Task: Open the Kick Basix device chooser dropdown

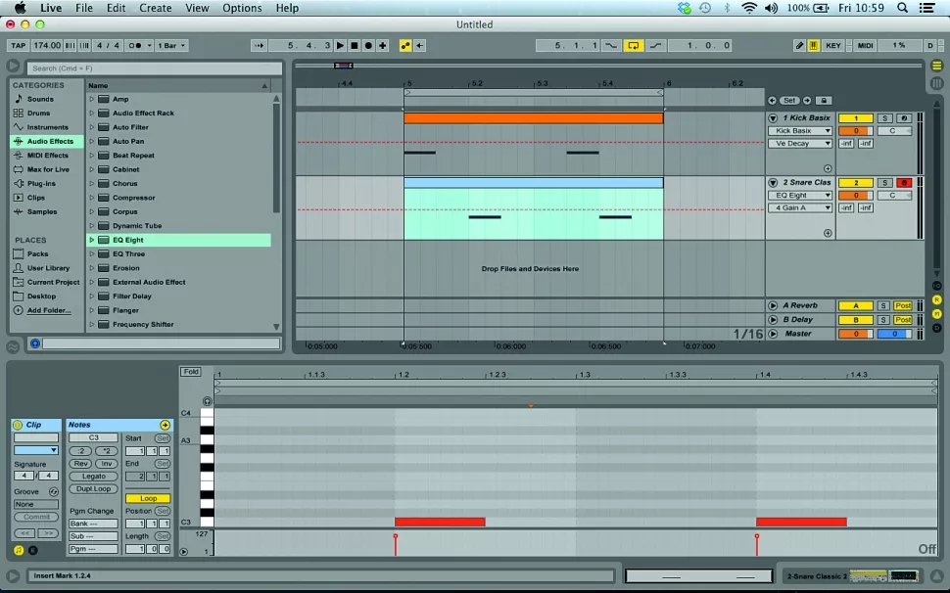Action: tap(799, 131)
